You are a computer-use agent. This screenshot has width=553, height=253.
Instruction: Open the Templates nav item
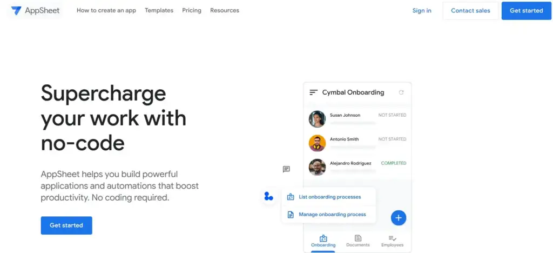click(159, 11)
